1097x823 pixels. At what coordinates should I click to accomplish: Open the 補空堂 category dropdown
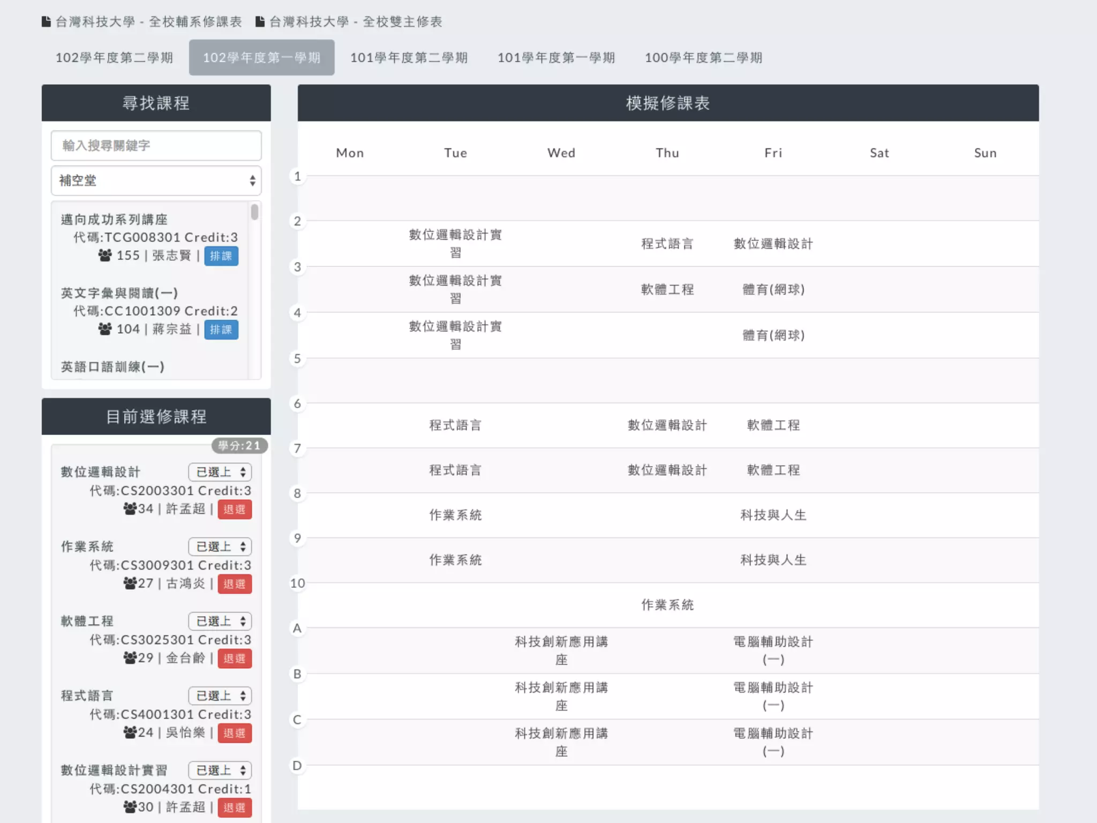pyautogui.click(x=156, y=181)
